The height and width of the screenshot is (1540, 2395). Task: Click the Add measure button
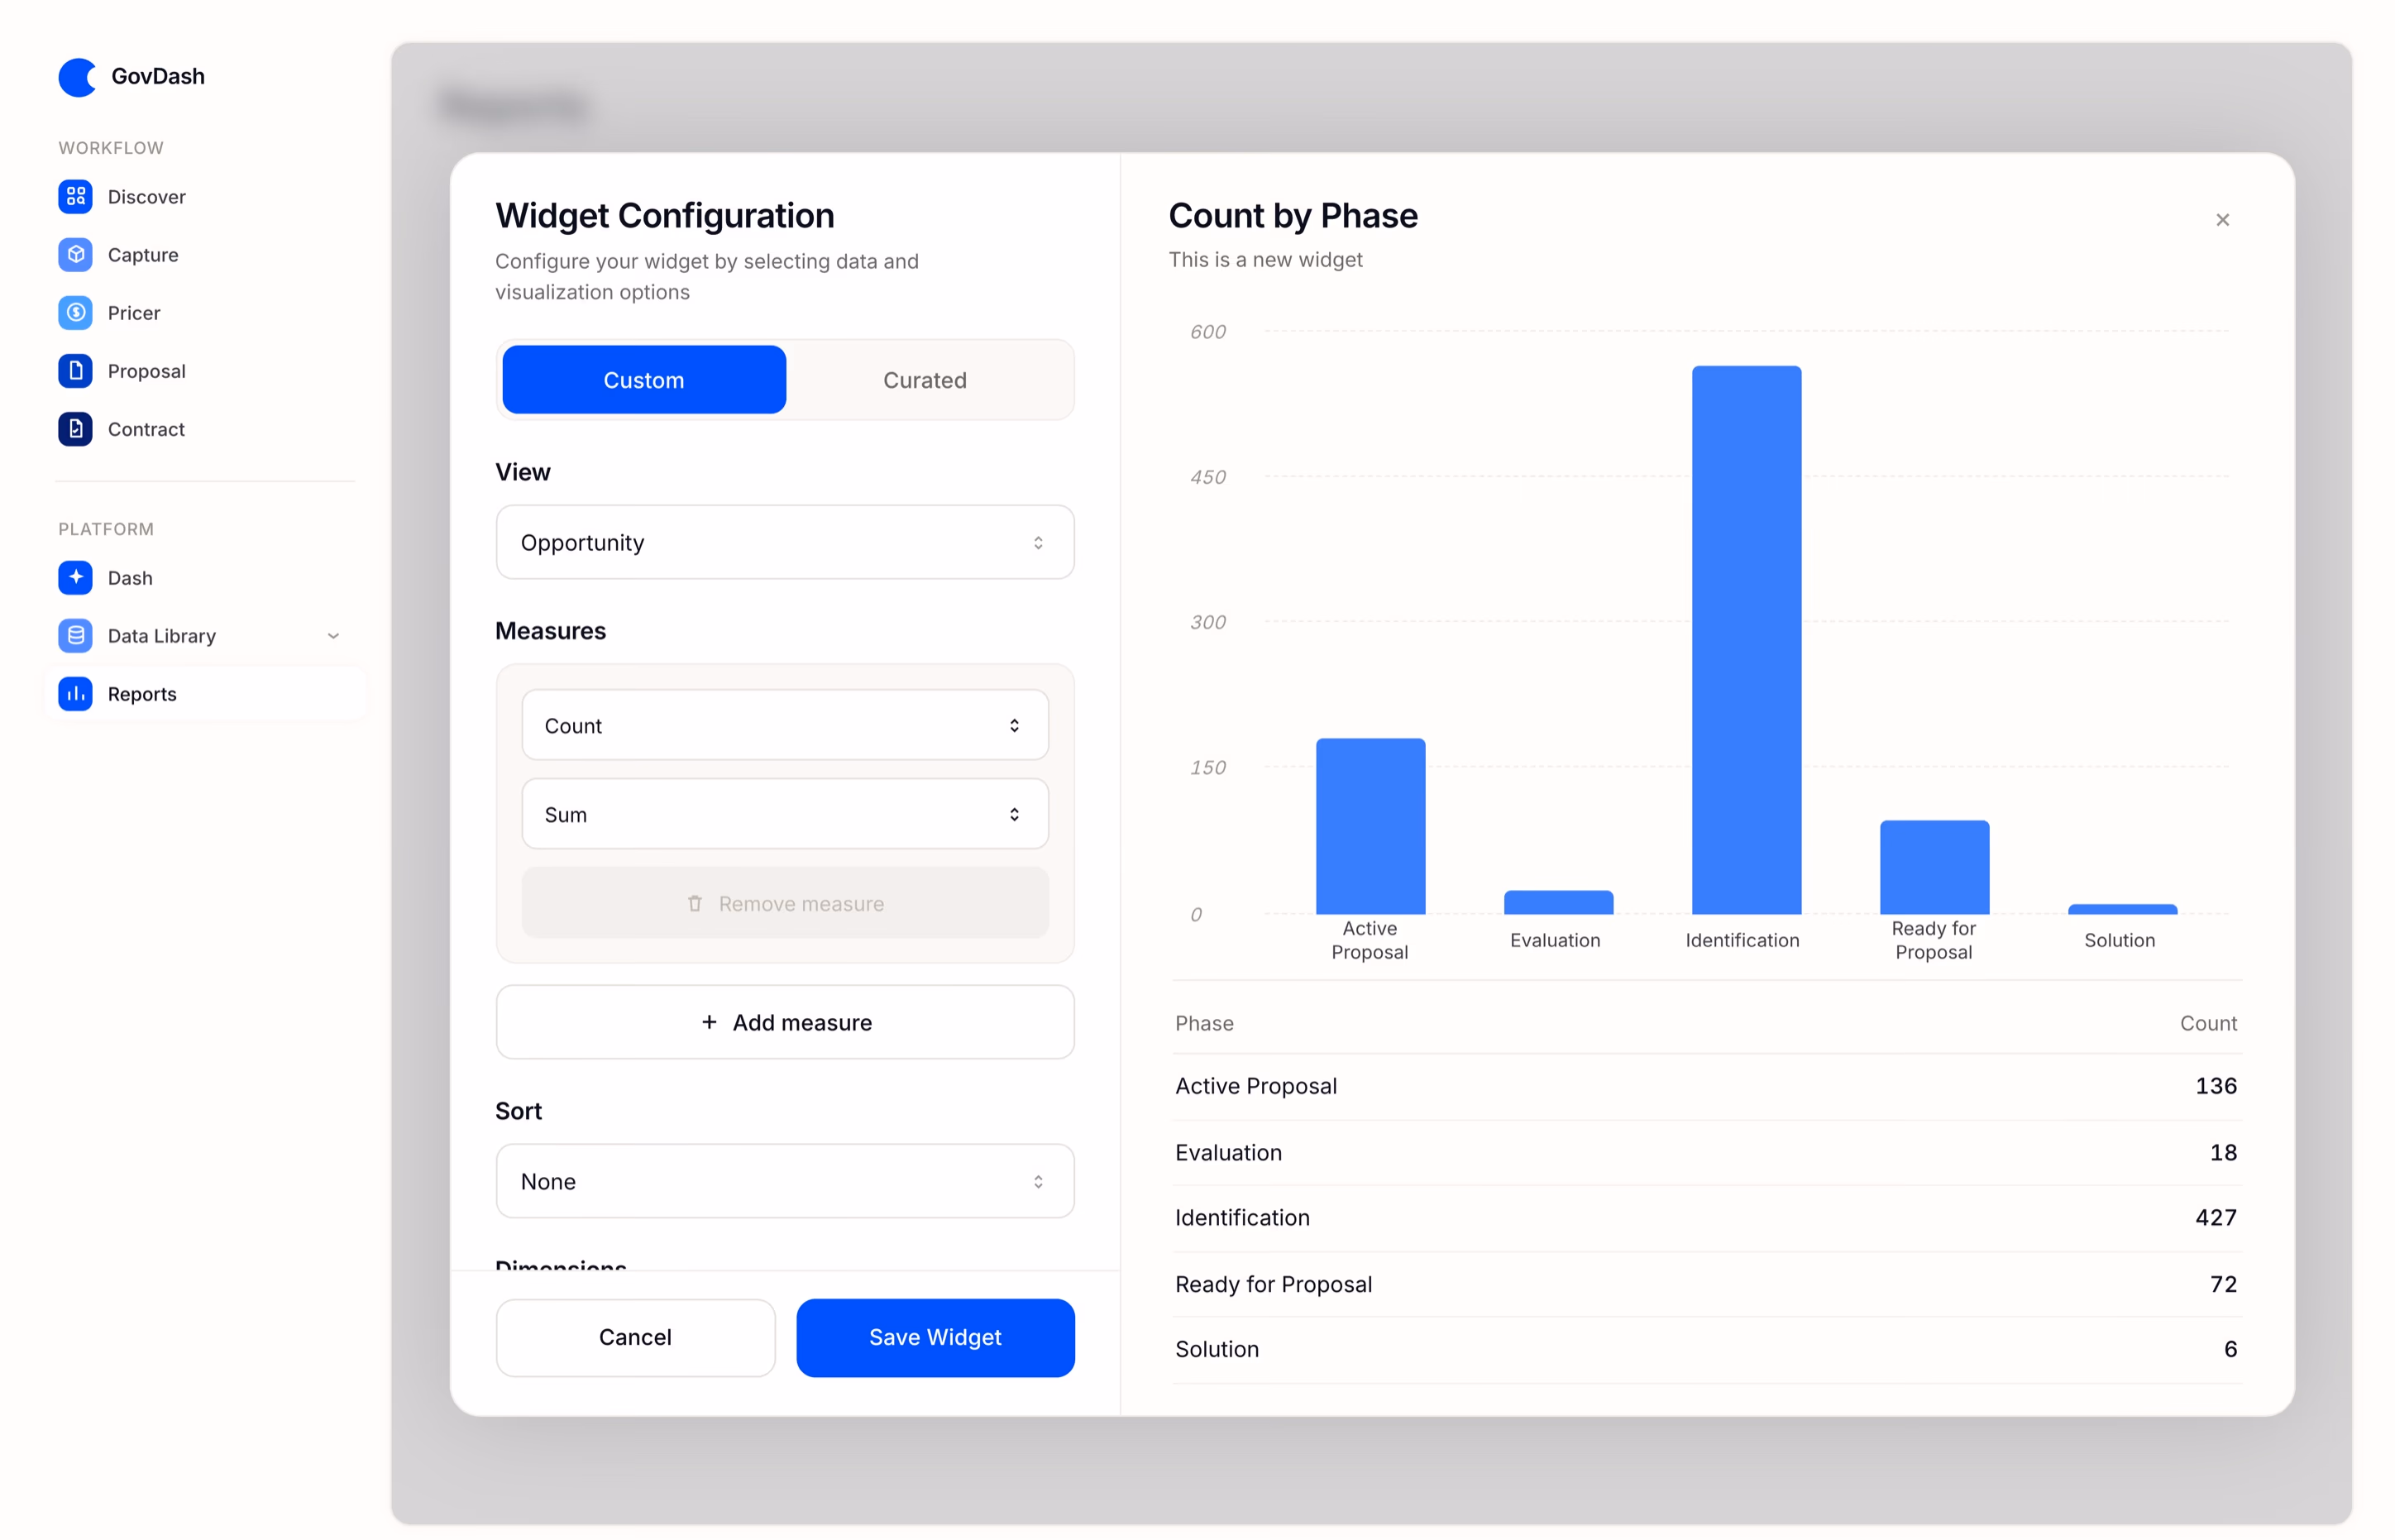coord(785,1023)
